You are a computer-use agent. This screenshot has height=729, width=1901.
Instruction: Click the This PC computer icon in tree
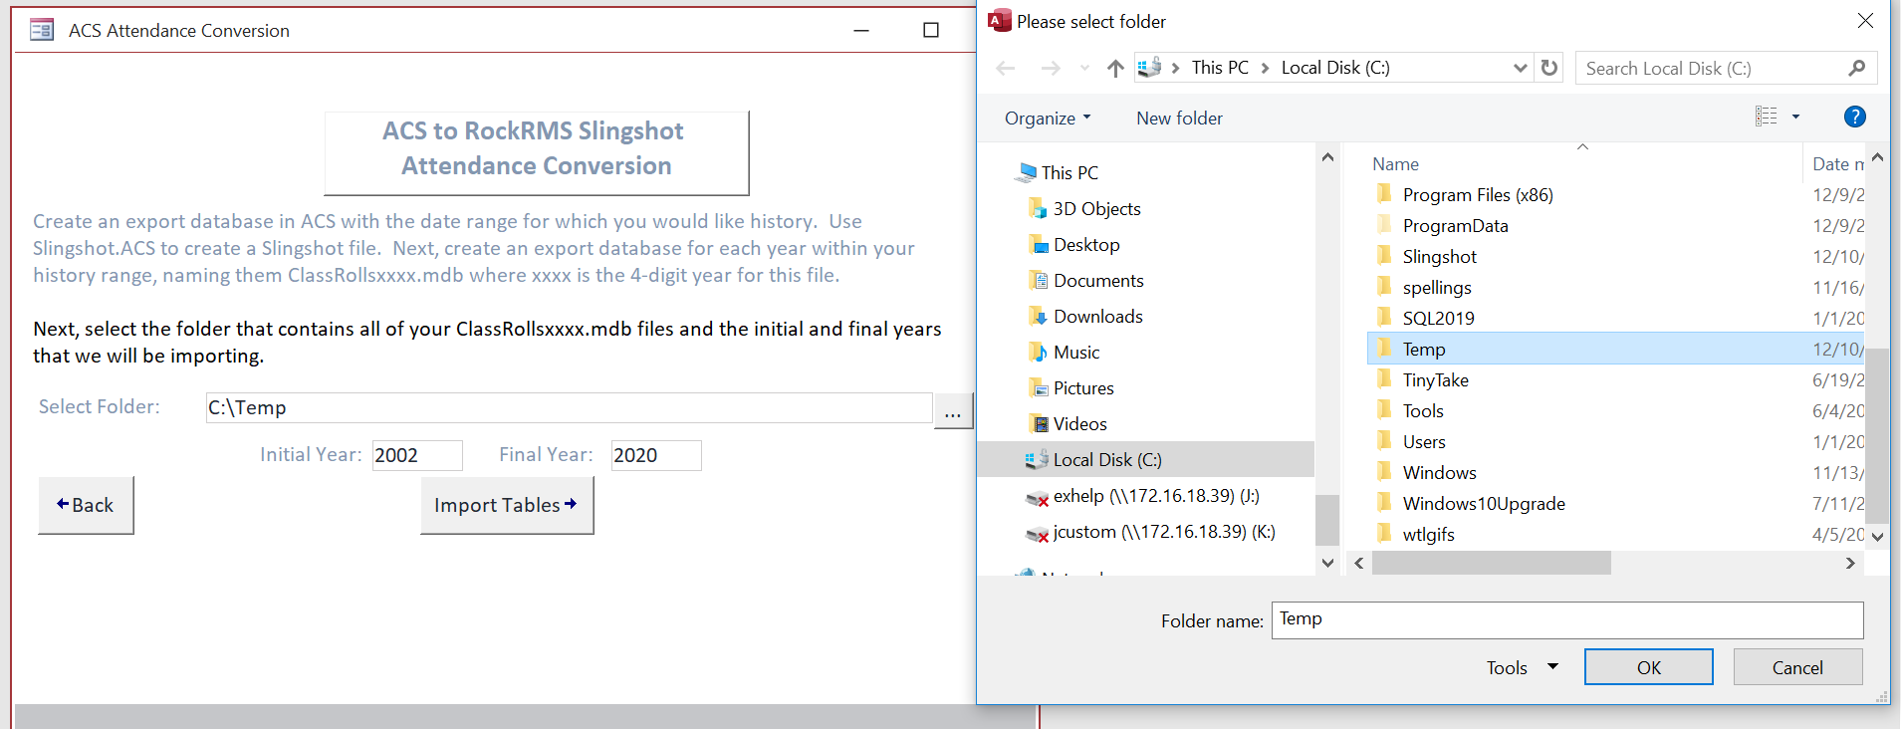(1025, 173)
